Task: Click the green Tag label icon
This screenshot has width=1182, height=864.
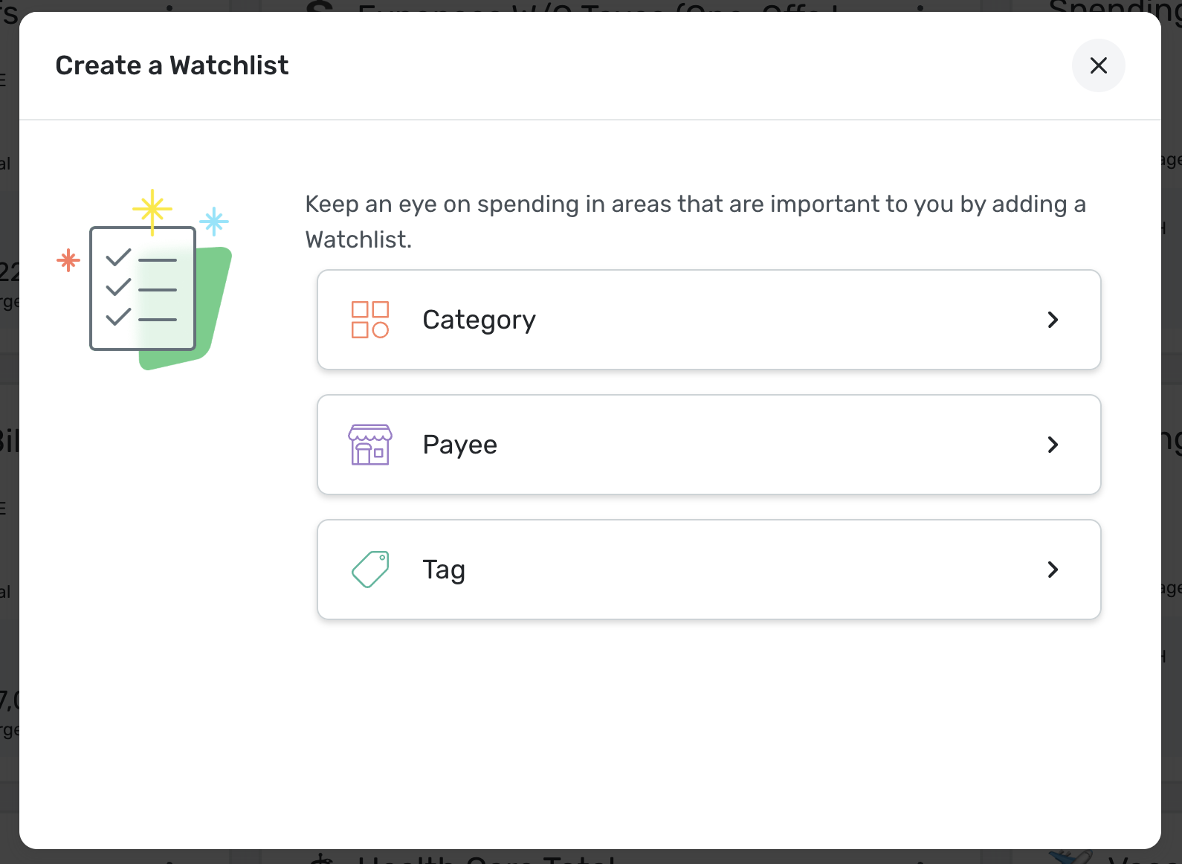Action: 370,570
